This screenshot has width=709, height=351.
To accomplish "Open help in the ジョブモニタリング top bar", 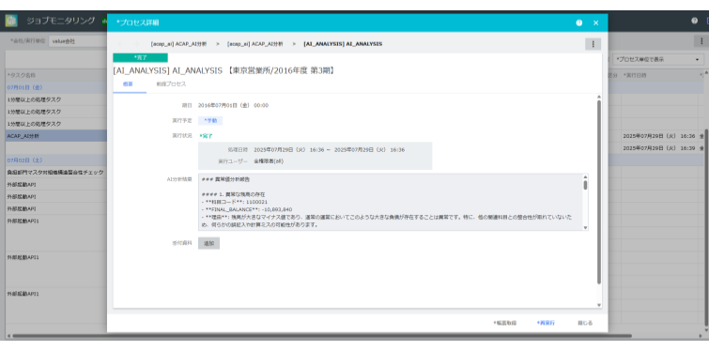I will pos(694,21).
